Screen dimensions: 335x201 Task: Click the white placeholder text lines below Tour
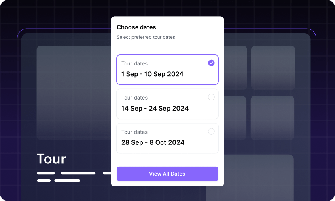click(66, 177)
